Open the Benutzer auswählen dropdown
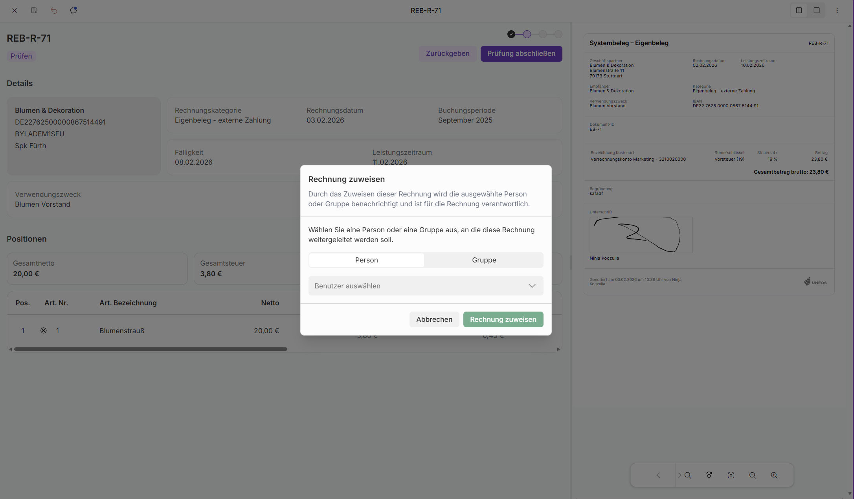The image size is (854, 499). point(426,286)
